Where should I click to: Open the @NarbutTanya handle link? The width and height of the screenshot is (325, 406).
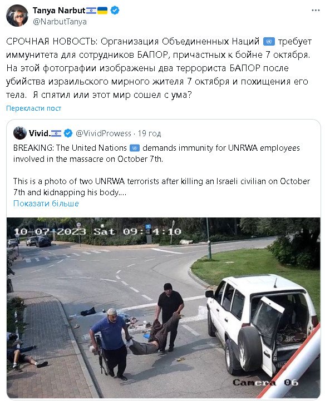coord(60,22)
